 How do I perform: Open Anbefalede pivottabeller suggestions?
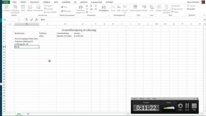pos(15,9)
